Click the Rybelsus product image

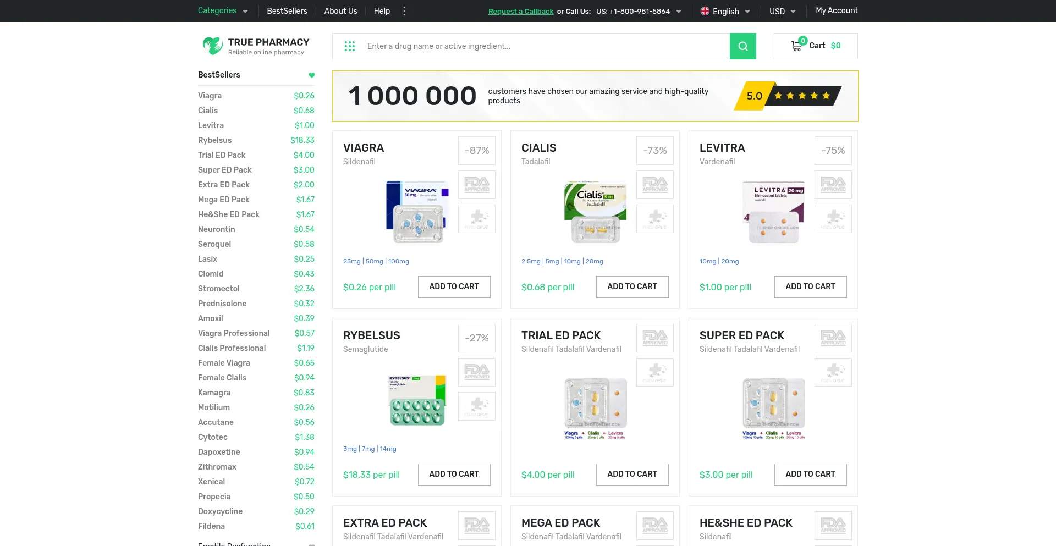(x=417, y=400)
